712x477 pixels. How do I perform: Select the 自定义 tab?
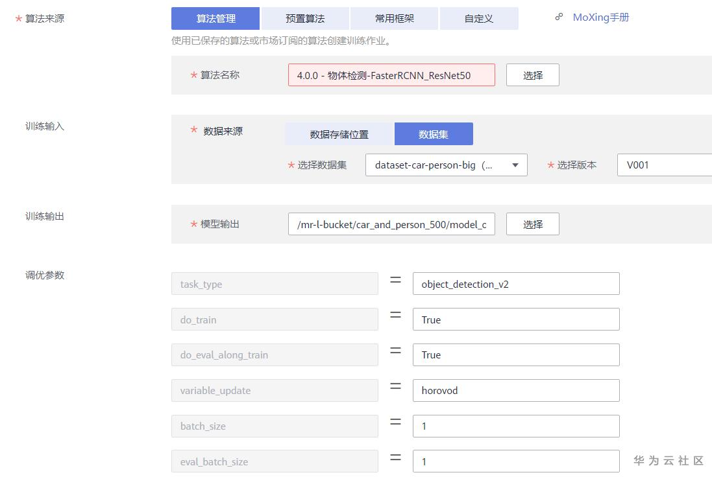(x=479, y=19)
